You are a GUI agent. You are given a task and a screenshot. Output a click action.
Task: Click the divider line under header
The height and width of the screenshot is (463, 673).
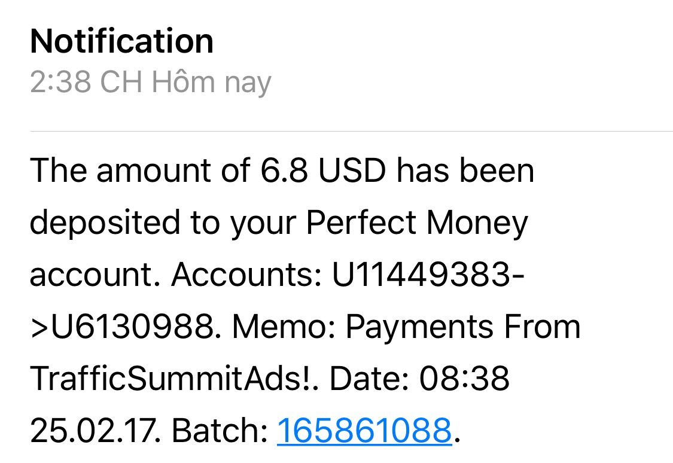point(351,131)
